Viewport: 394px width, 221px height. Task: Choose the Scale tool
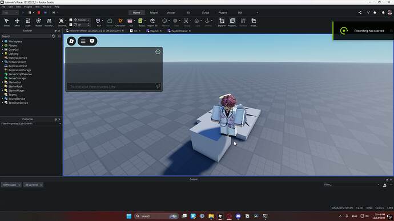tap(28, 22)
